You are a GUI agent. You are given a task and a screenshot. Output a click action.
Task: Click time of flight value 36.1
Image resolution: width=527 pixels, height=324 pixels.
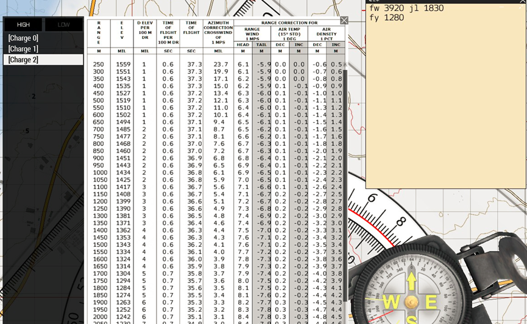click(x=195, y=252)
